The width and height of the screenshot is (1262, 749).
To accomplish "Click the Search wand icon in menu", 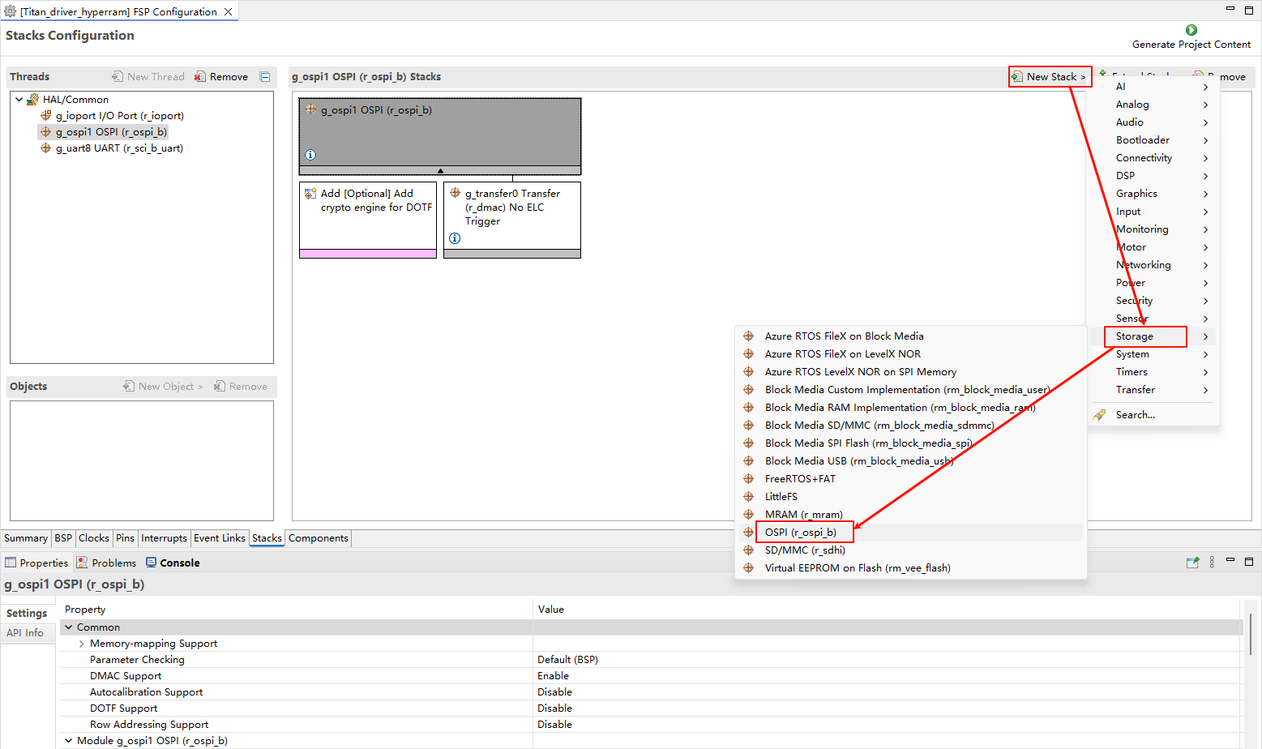I will pyautogui.click(x=1099, y=415).
